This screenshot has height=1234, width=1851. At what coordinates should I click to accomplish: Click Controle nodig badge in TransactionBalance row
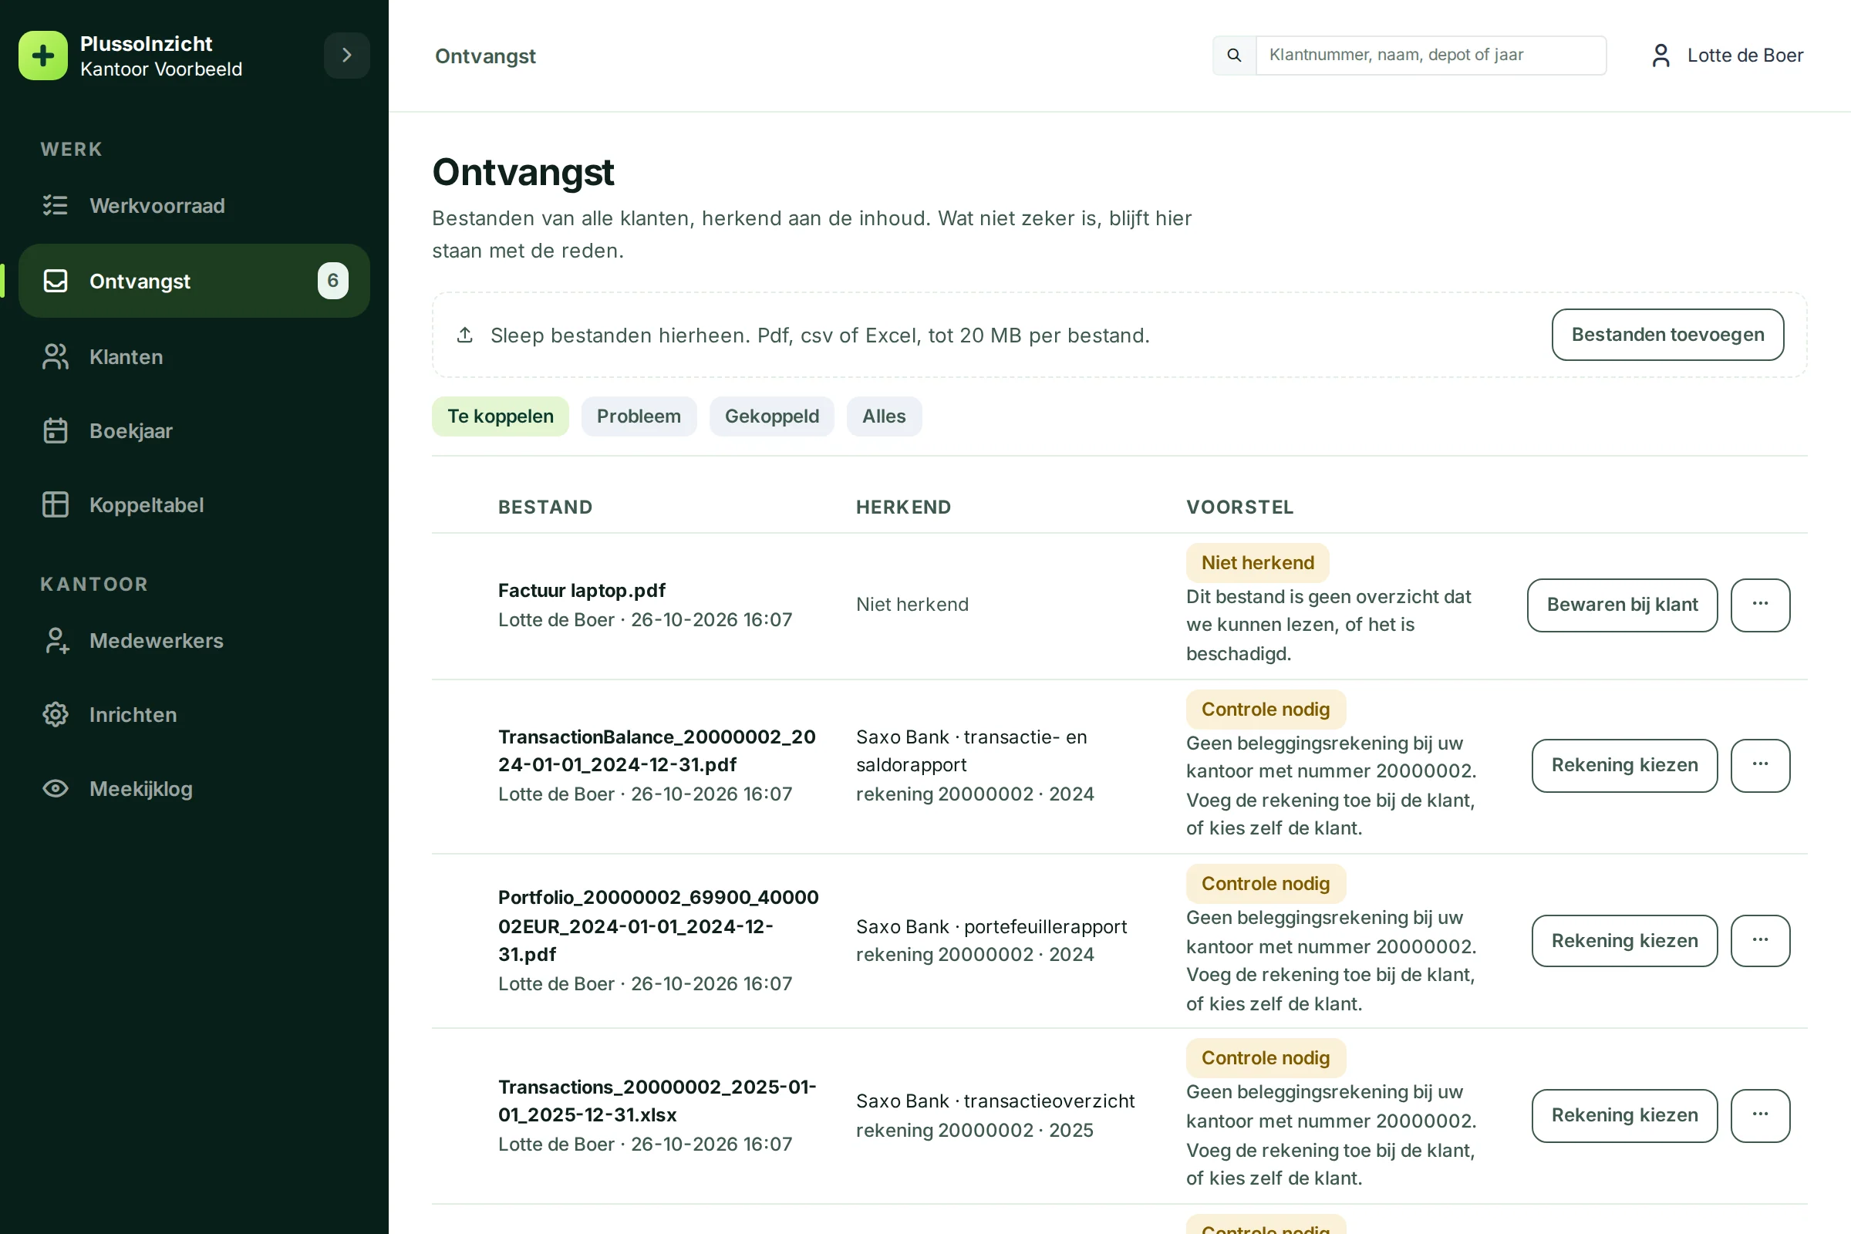click(x=1266, y=709)
